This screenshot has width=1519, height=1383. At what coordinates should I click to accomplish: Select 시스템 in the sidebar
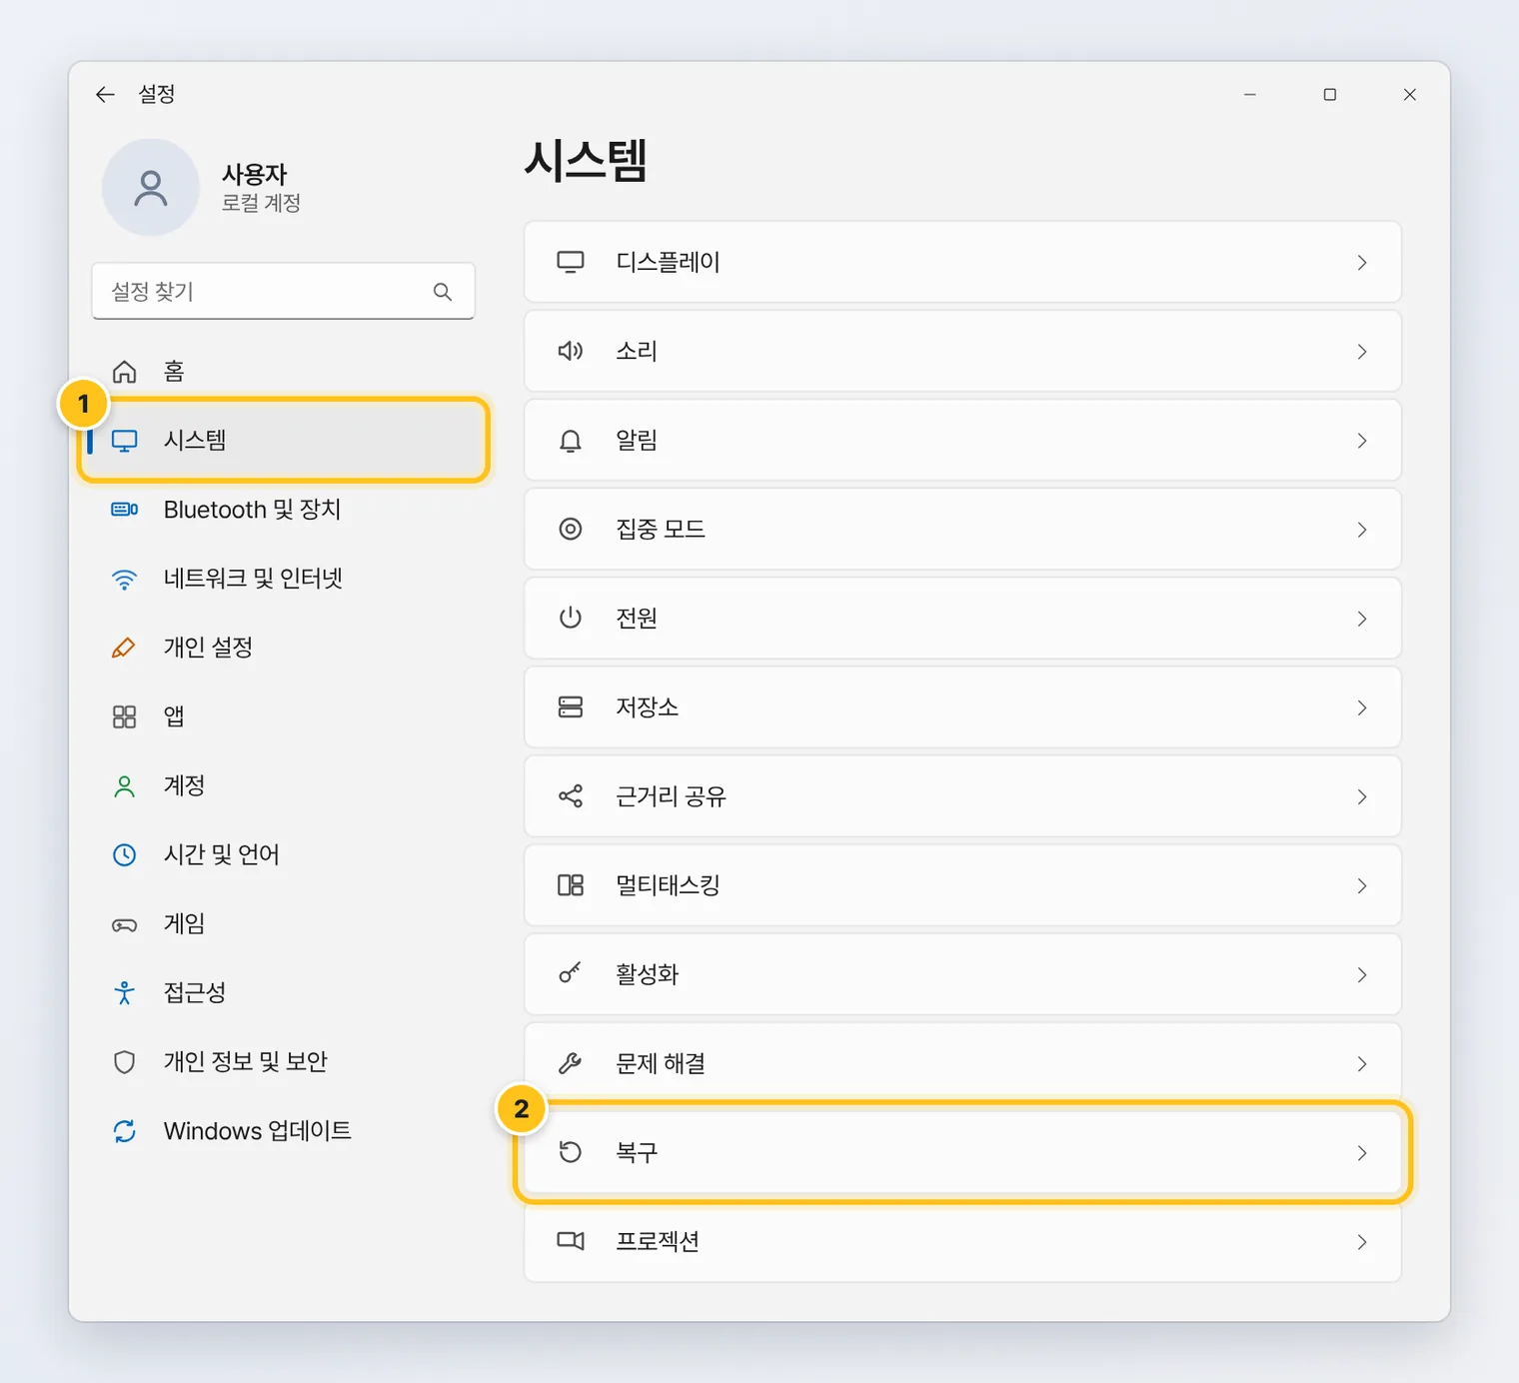284,441
